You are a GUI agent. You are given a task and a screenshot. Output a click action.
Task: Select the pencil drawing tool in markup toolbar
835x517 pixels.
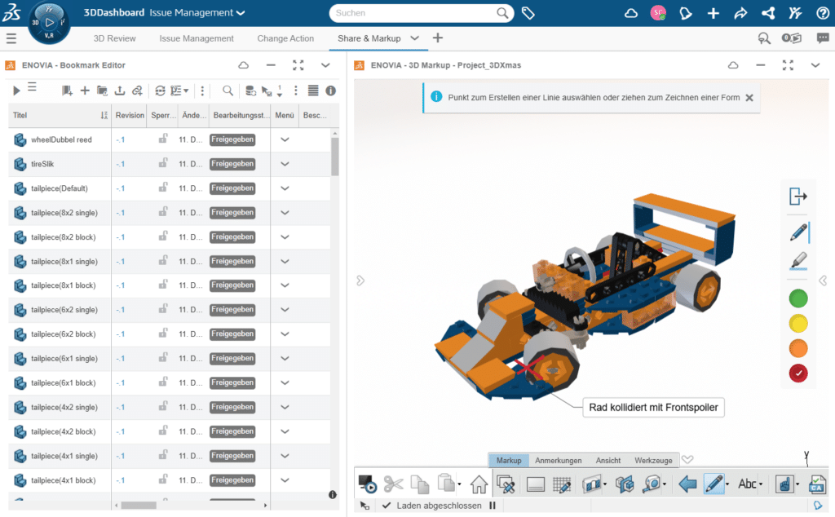pos(716,484)
